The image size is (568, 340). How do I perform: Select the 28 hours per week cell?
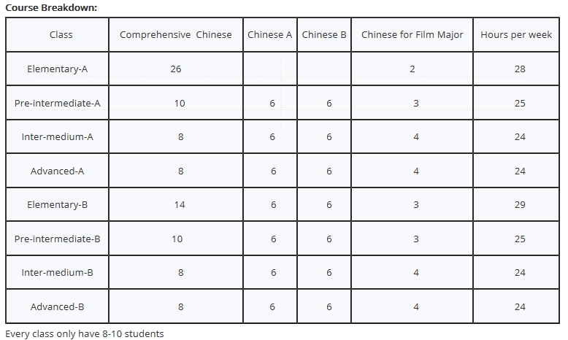click(520, 69)
